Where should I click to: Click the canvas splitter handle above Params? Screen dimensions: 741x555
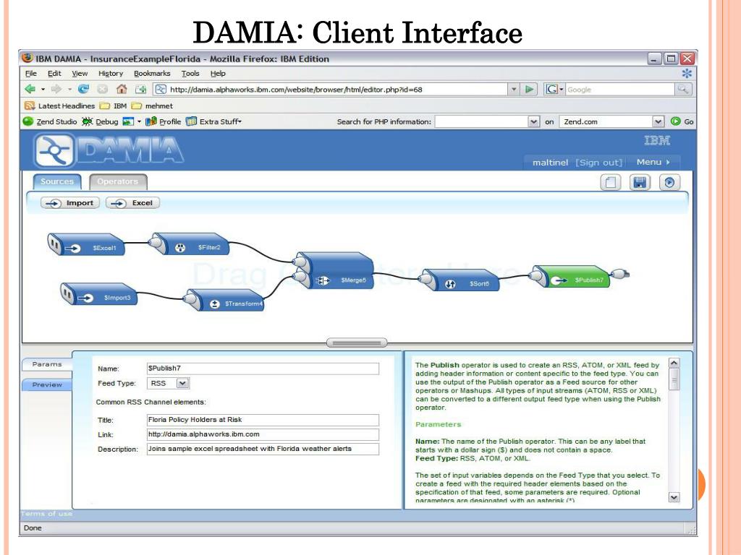point(357,343)
